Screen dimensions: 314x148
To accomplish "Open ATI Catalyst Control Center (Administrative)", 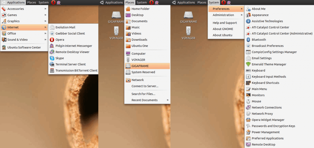I will (282, 33).
